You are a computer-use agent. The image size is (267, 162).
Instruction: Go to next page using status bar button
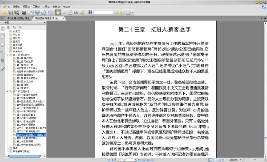click(x=139, y=160)
